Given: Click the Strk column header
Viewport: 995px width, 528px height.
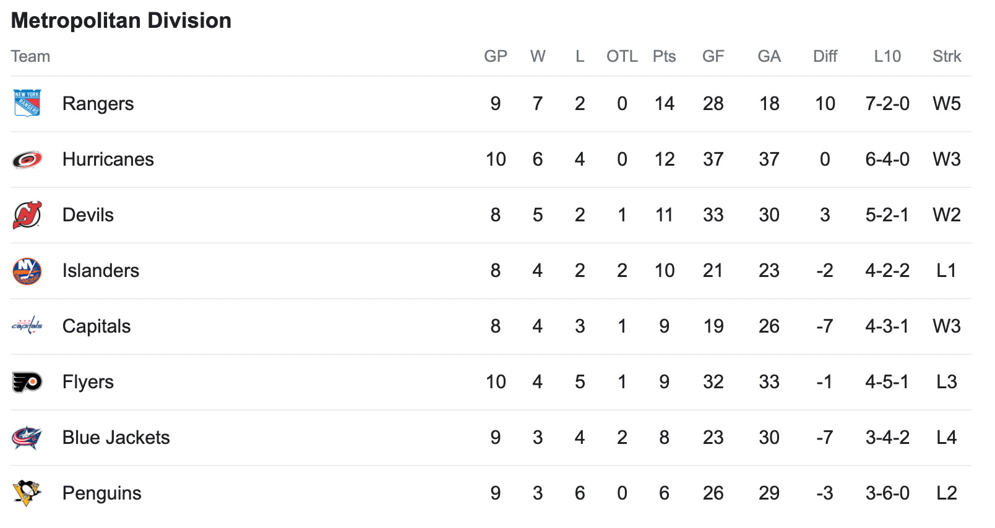Looking at the screenshot, I should click(947, 56).
